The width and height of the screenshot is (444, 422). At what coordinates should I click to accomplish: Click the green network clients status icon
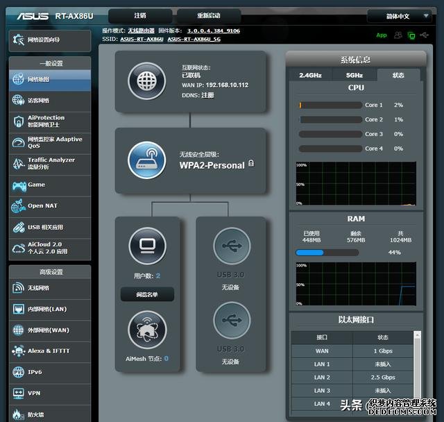(411, 35)
